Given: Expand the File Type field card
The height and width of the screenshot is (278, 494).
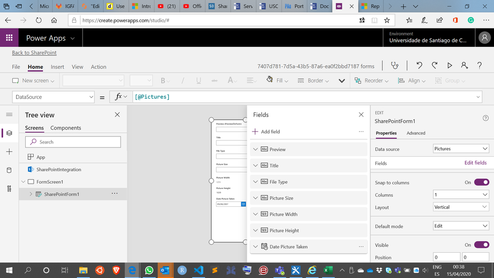Looking at the screenshot, I should [256, 182].
